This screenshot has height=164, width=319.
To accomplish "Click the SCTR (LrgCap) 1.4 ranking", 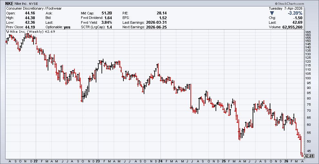I will pos(110,27).
